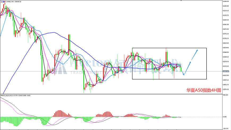
Task: Click the depth of market icon beside CHN50
Action: (5, 2)
